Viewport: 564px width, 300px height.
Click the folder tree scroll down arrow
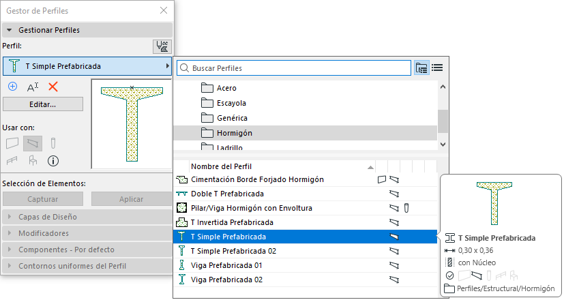coord(443,145)
